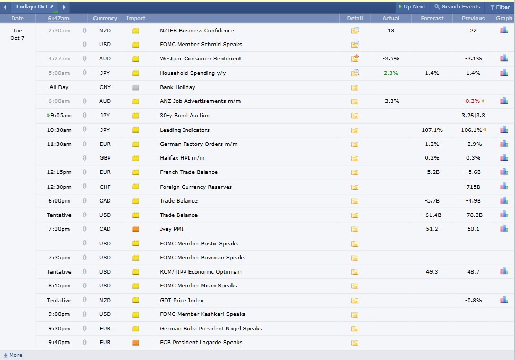Expand detail folder for Westpac Consumer Sentiment
The height and width of the screenshot is (360, 515).
(355, 58)
